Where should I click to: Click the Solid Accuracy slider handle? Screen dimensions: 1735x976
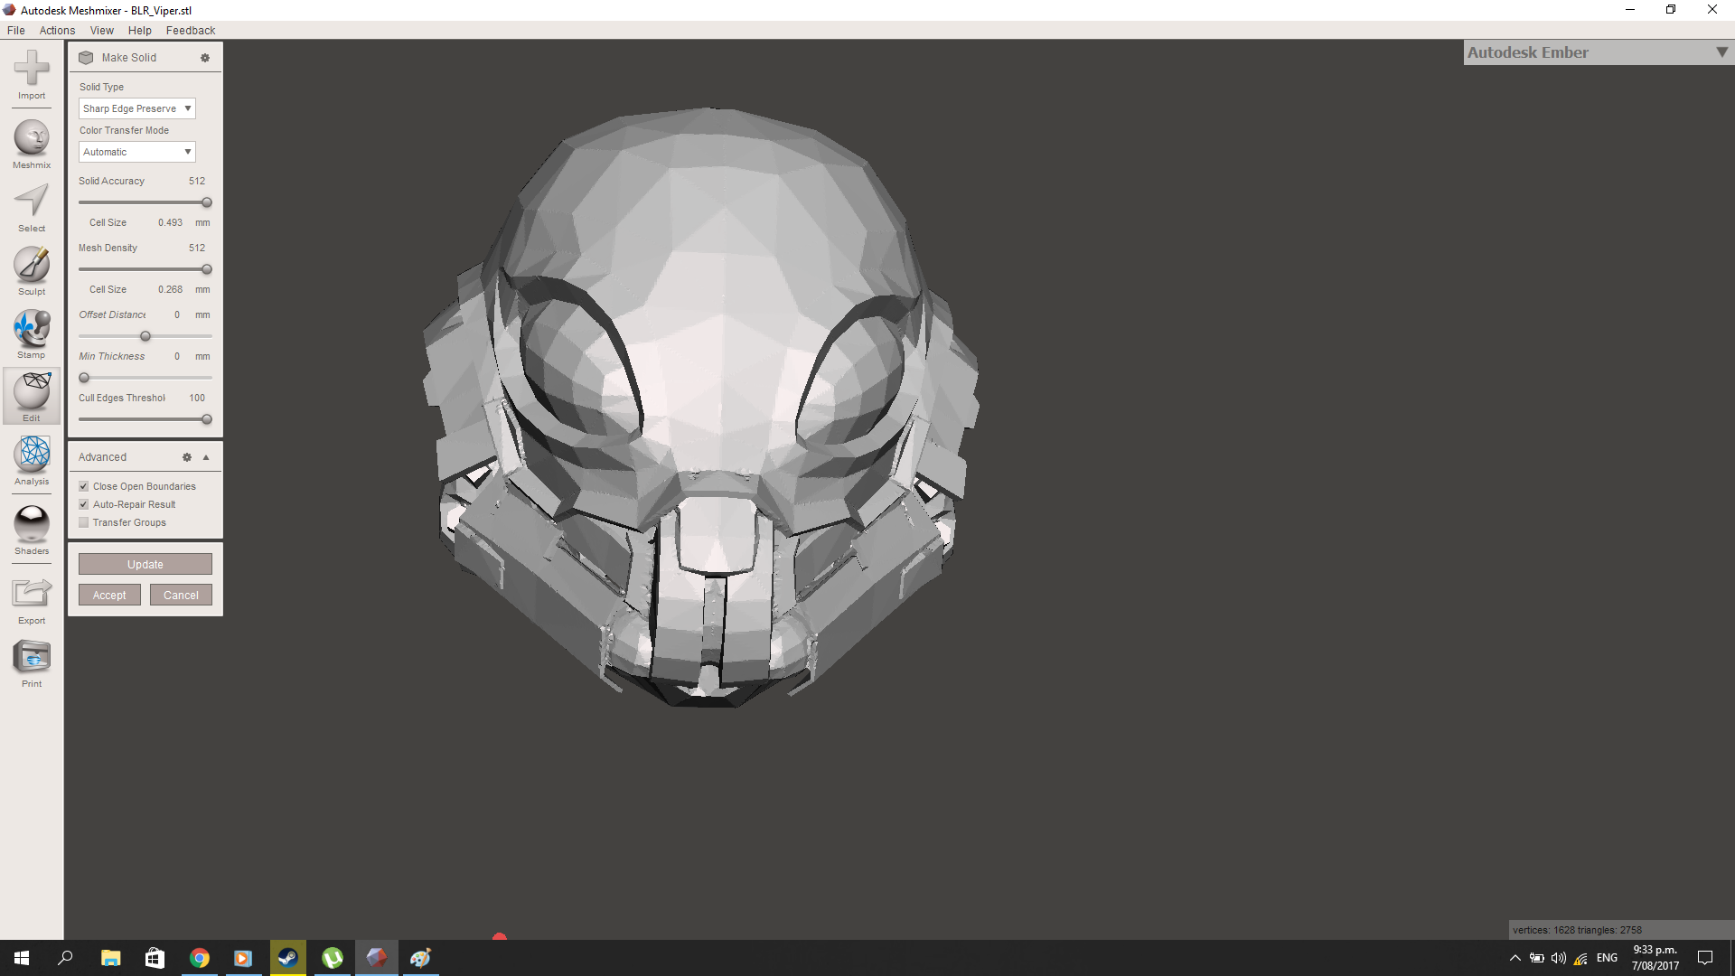[207, 202]
